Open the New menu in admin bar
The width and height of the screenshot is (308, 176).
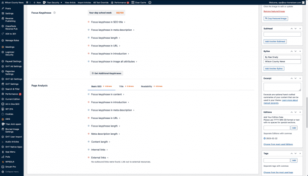pos(37,3)
